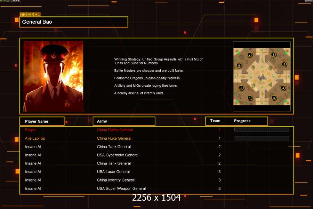Viewport: 313px width, 209px height.
Task: Click Alis-LapTop's loading progress bar
Action: click(262, 138)
